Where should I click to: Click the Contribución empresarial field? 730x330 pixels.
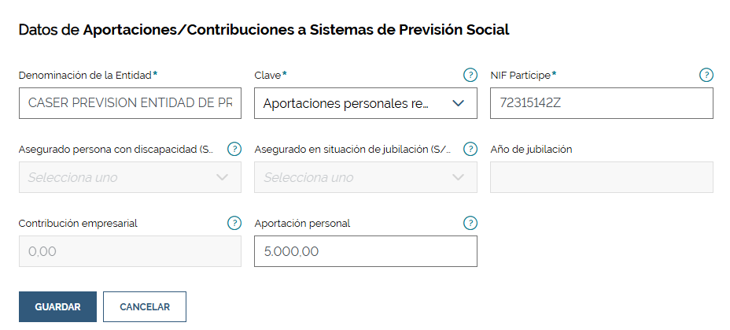click(x=130, y=251)
